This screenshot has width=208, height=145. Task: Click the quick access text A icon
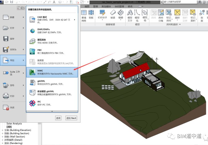54,2
